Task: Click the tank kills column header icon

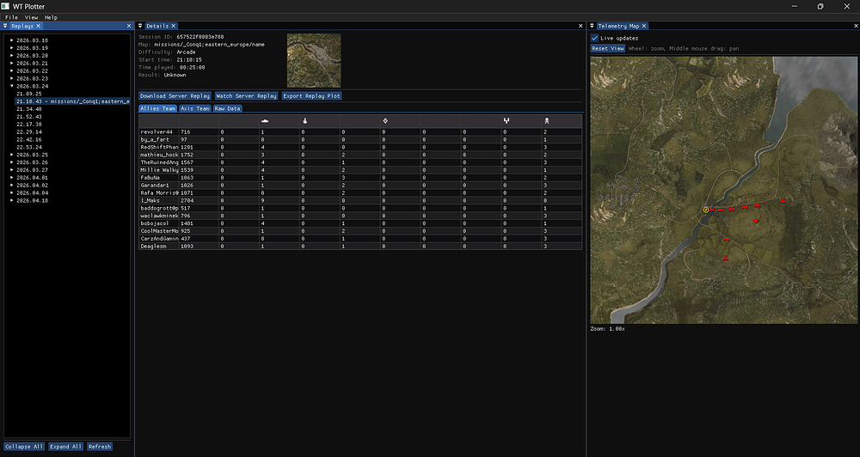Action: 265,121
